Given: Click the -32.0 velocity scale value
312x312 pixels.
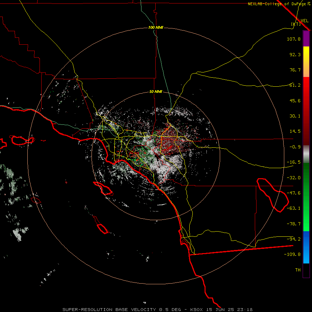Looking at the screenshot, I should click(x=294, y=178).
